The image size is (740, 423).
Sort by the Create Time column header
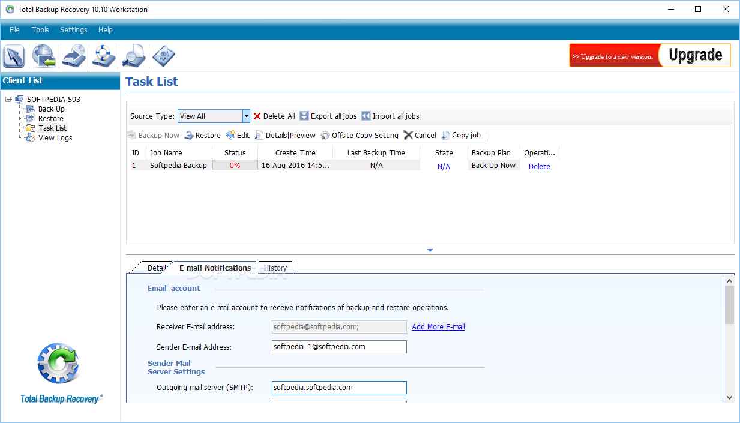295,153
